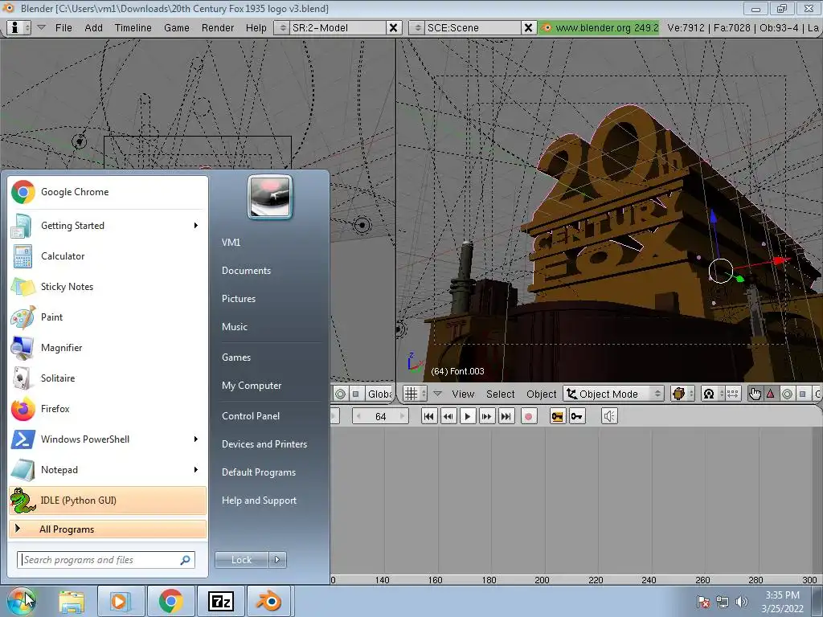823x617 pixels.
Task: Insert keyframes with orange key icon
Action: pyautogui.click(x=557, y=416)
